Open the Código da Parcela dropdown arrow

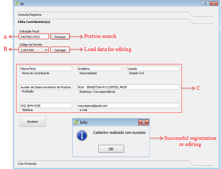pos(46,50)
